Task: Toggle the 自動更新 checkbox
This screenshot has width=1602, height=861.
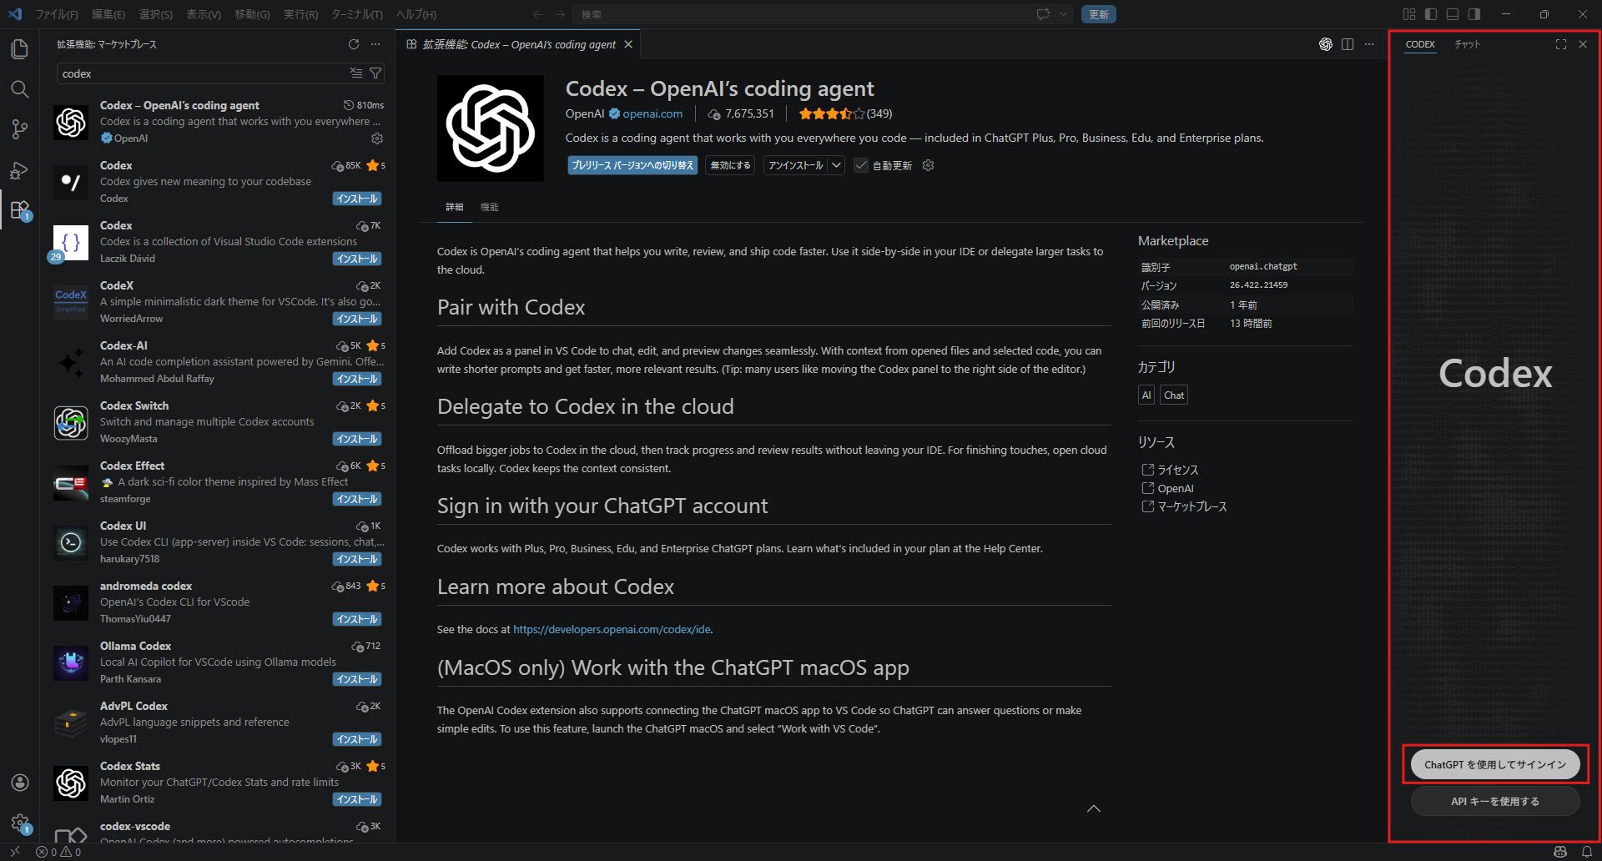Action: (x=861, y=165)
